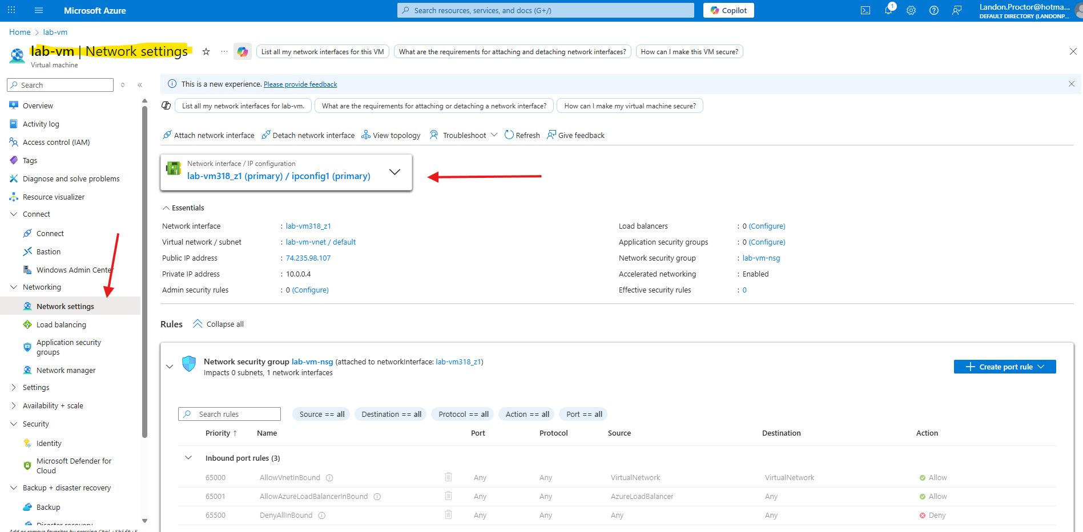Open the Copilot button in top bar

tap(728, 10)
